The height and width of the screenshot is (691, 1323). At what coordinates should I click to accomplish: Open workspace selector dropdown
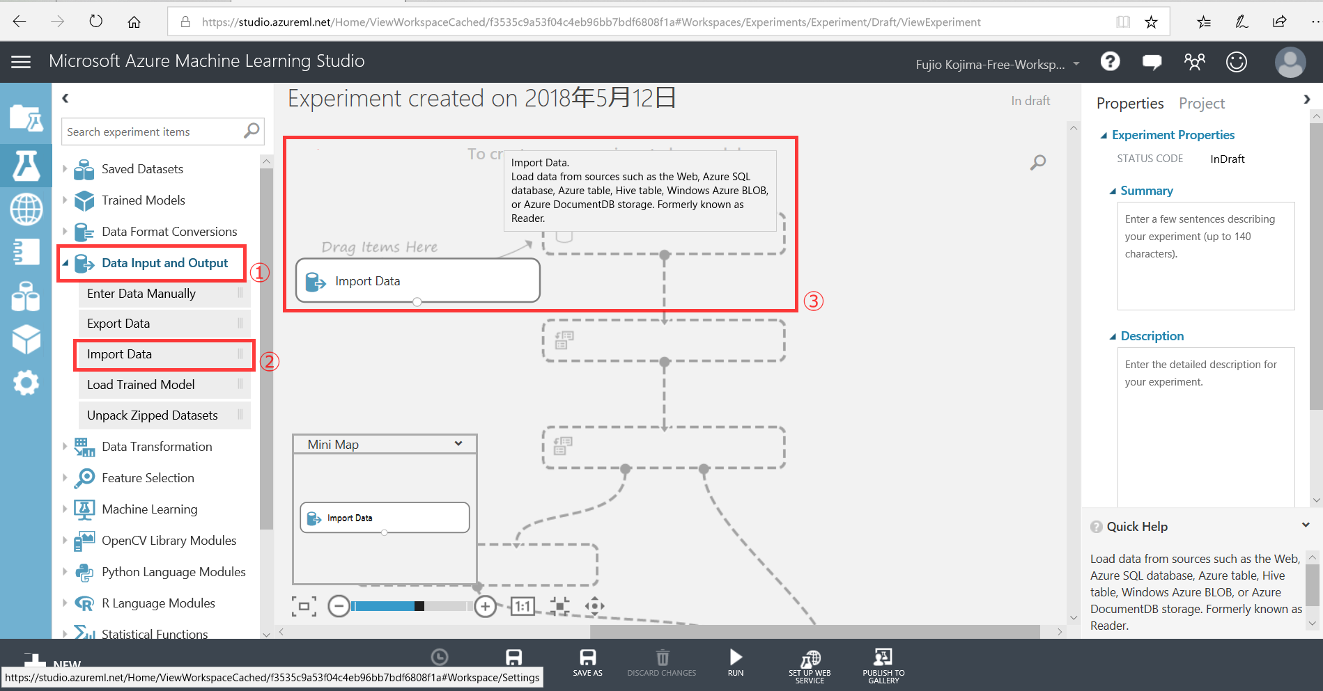click(1076, 64)
